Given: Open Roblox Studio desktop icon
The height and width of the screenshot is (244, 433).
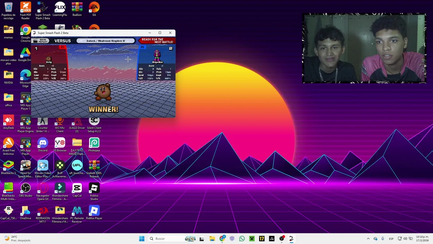Looking at the screenshot, I should 94,191.
